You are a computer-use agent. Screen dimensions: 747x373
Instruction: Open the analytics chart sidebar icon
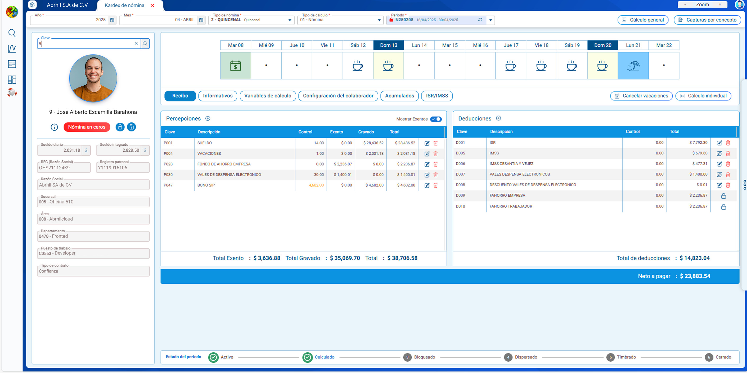click(x=12, y=48)
